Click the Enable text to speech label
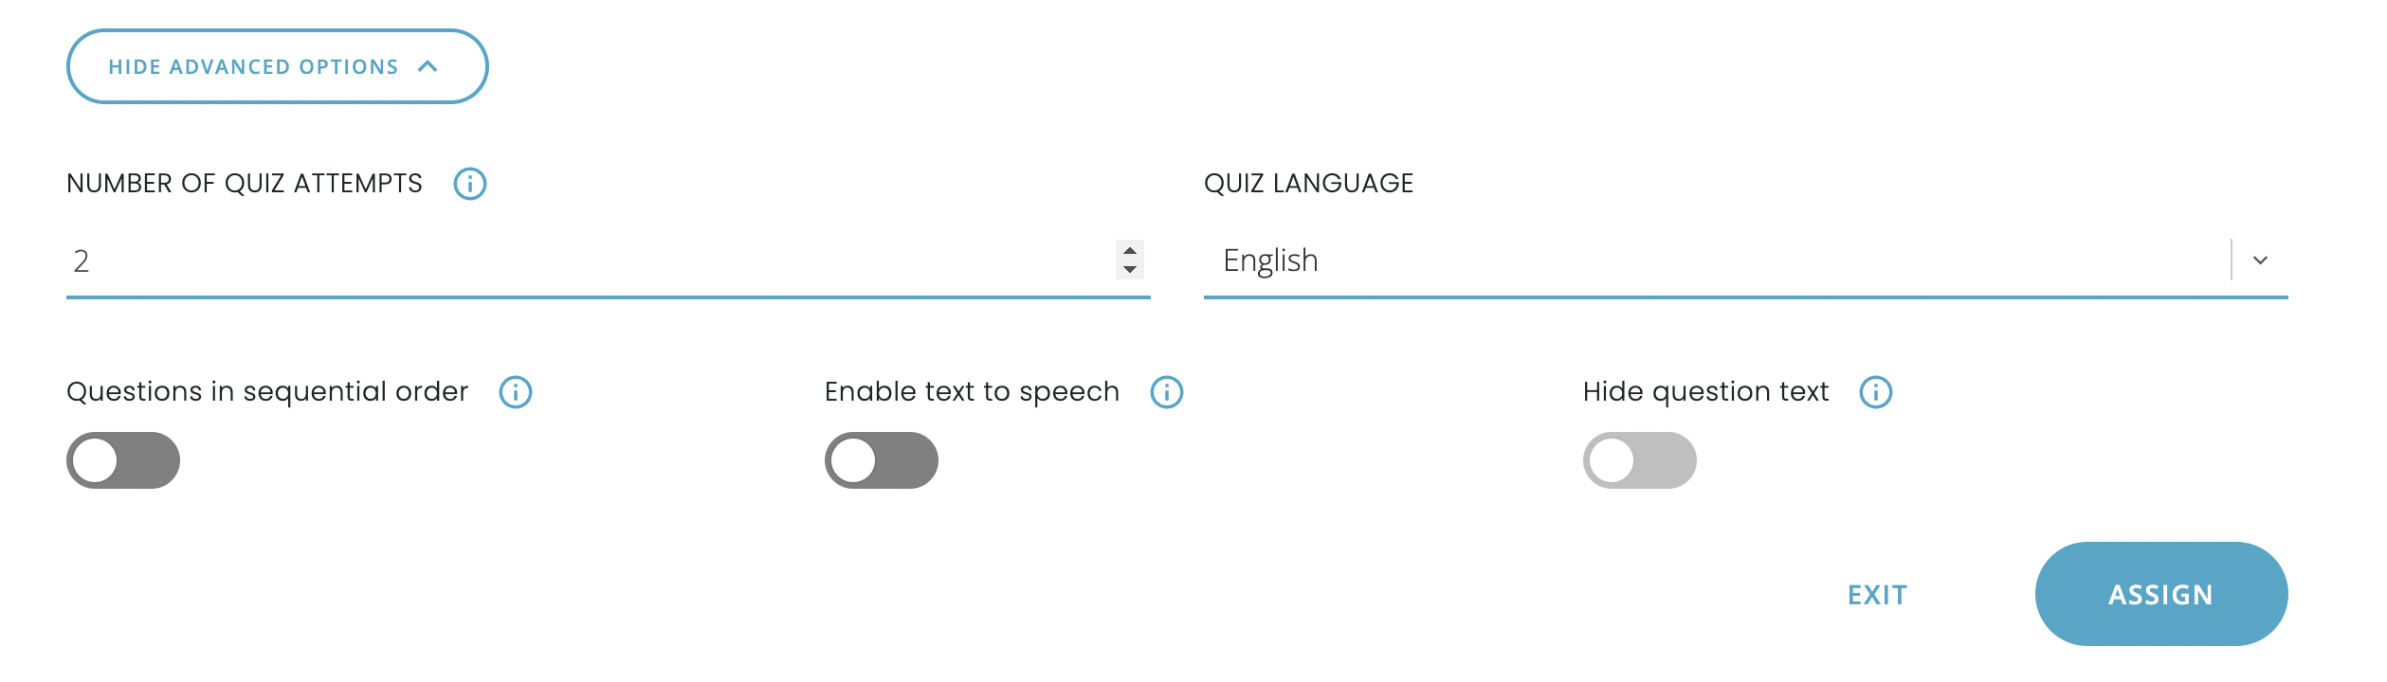The image size is (2387, 682). (972, 392)
